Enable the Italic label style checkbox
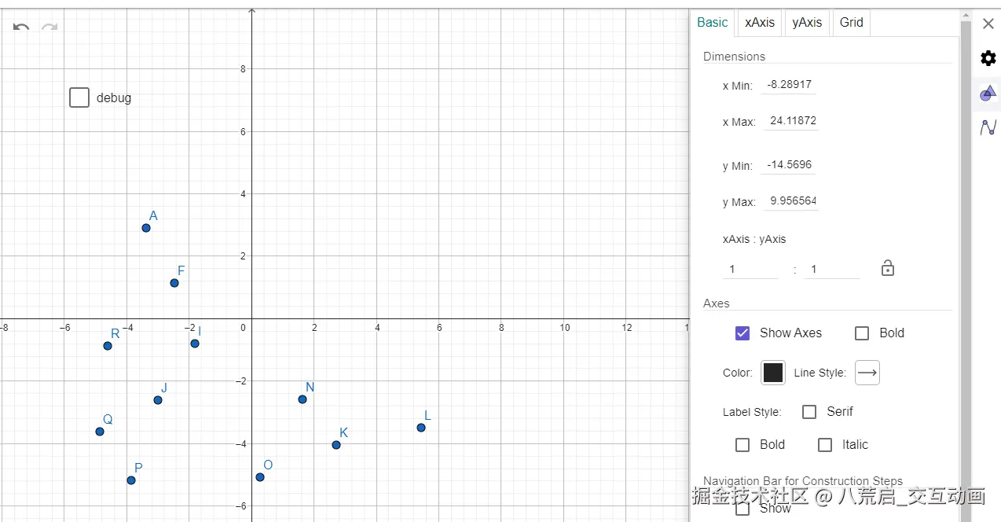Screen dimensions: 1001x522 coord(825,445)
